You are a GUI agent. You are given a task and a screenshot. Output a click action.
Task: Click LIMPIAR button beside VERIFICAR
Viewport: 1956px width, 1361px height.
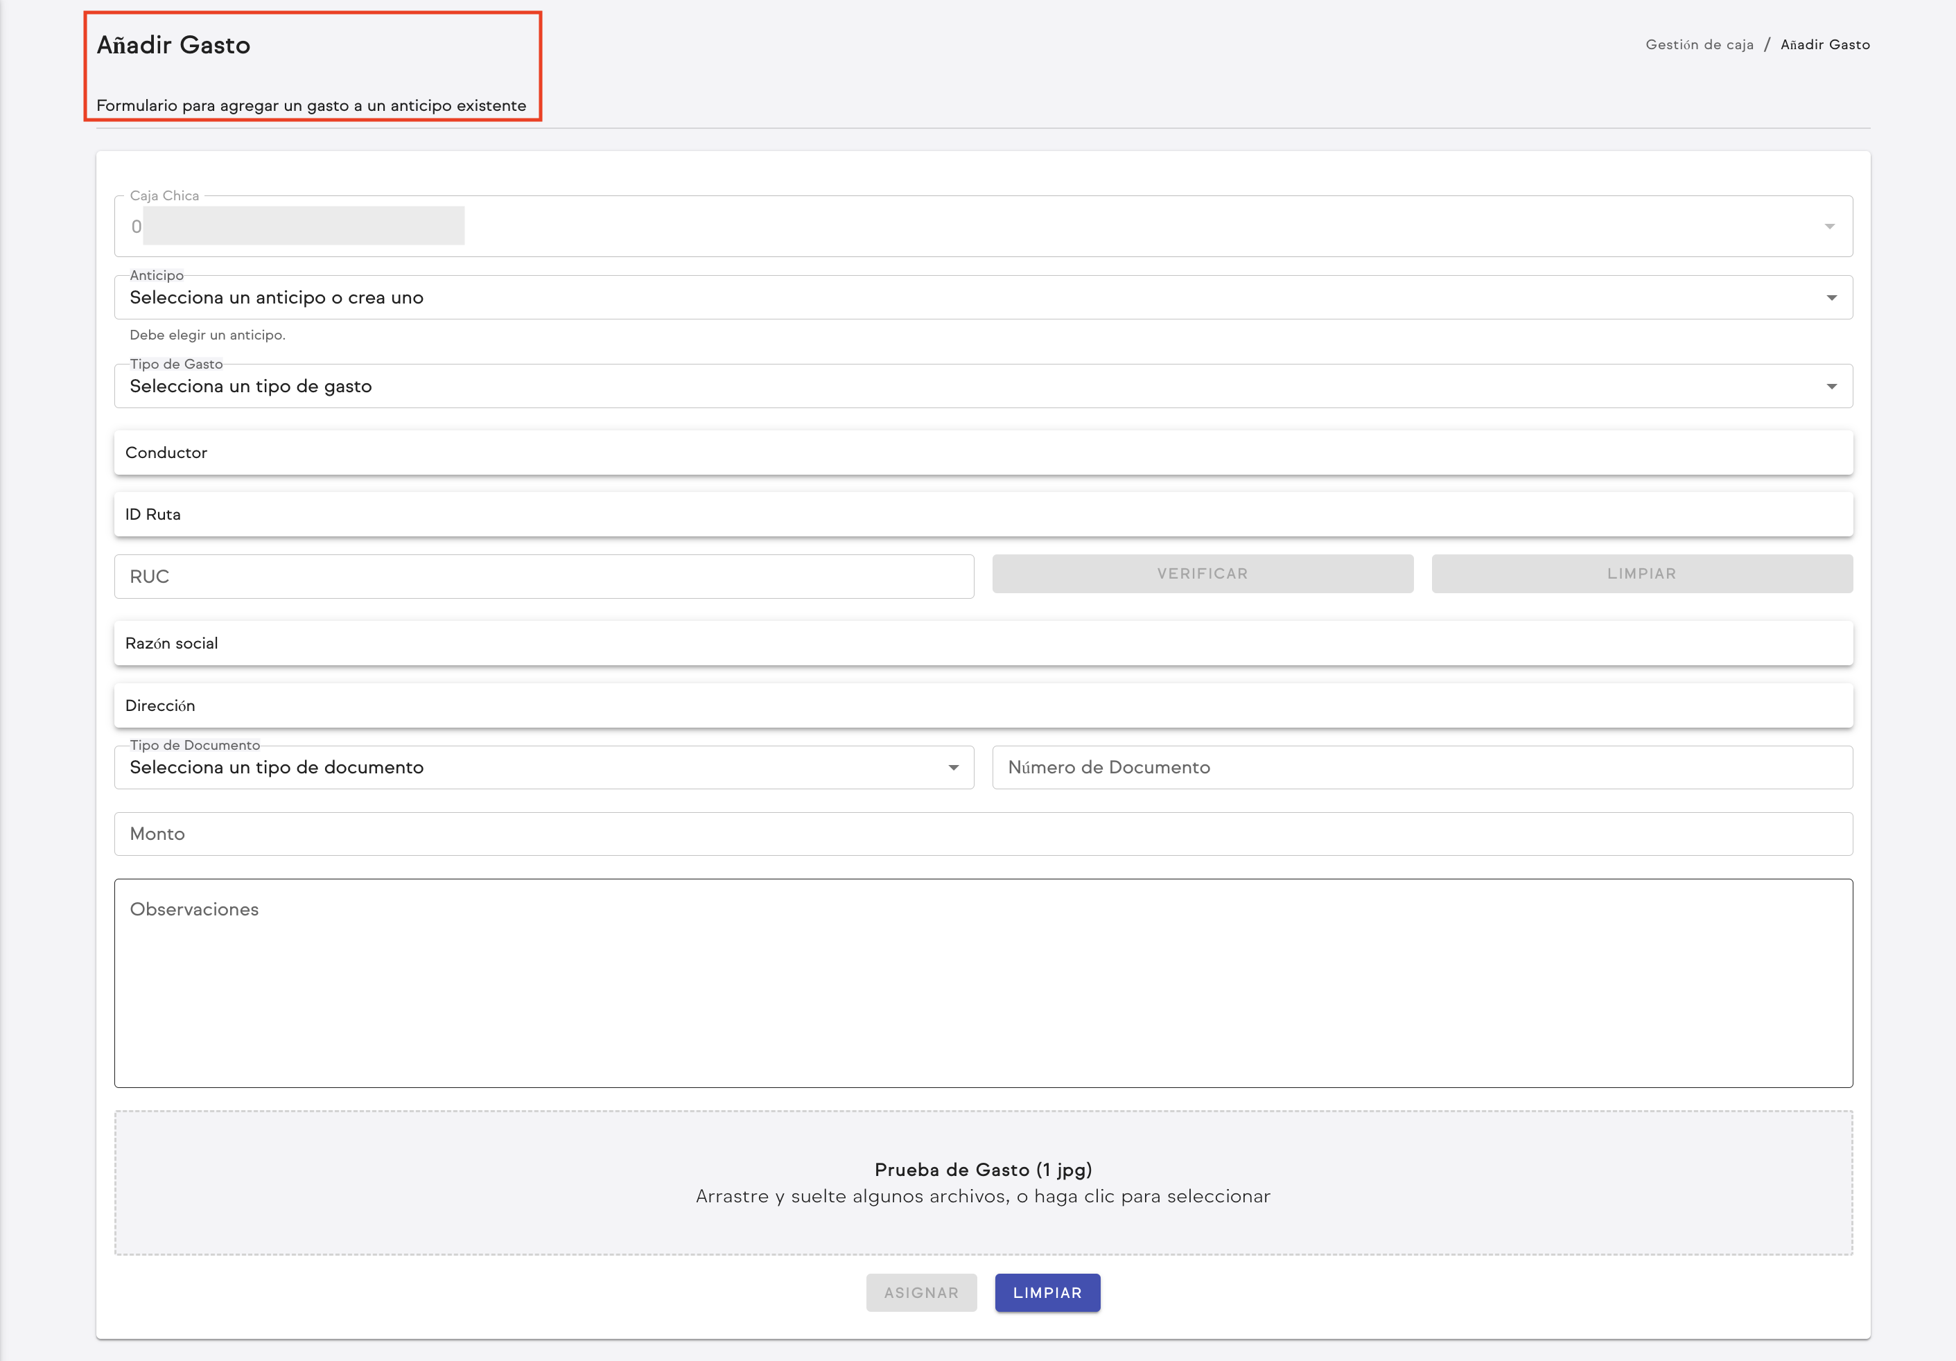pyautogui.click(x=1641, y=574)
